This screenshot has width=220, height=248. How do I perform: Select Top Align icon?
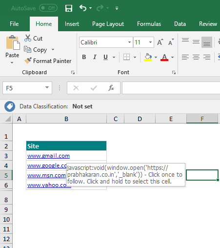185,40
